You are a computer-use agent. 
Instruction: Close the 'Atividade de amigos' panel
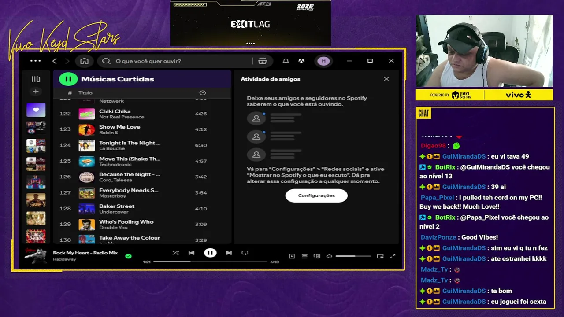tap(386, 79)
